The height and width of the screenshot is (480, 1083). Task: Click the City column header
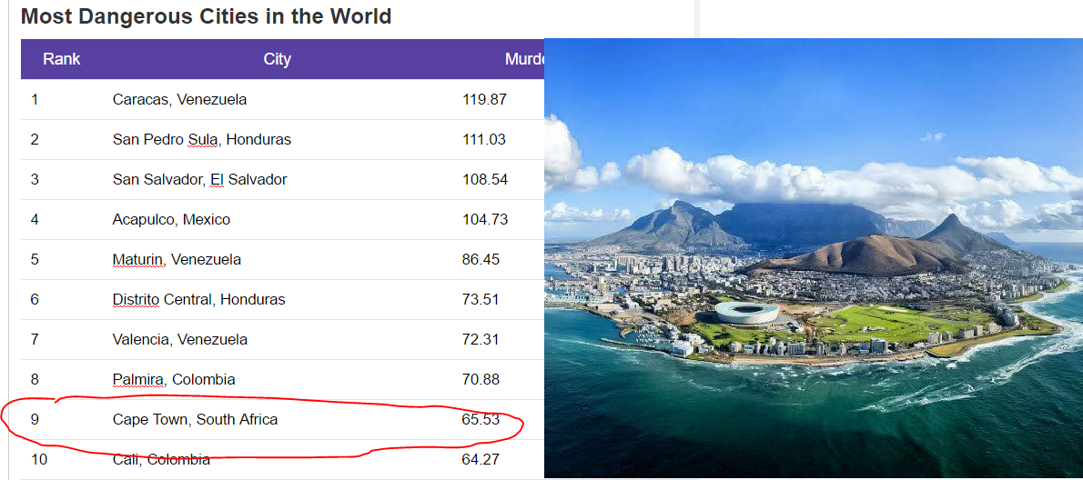[x=277, y=59]
